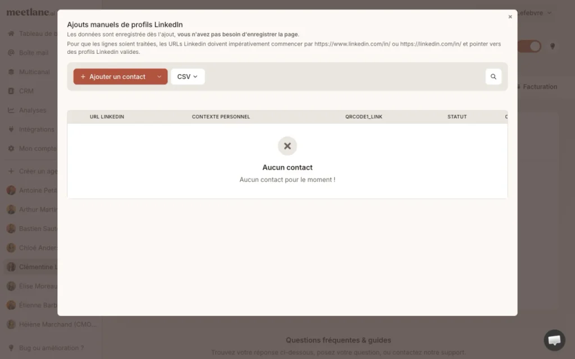Open Bug ou amélioration ? link
The width and height of the screenshot is (575, 359).
51,348
